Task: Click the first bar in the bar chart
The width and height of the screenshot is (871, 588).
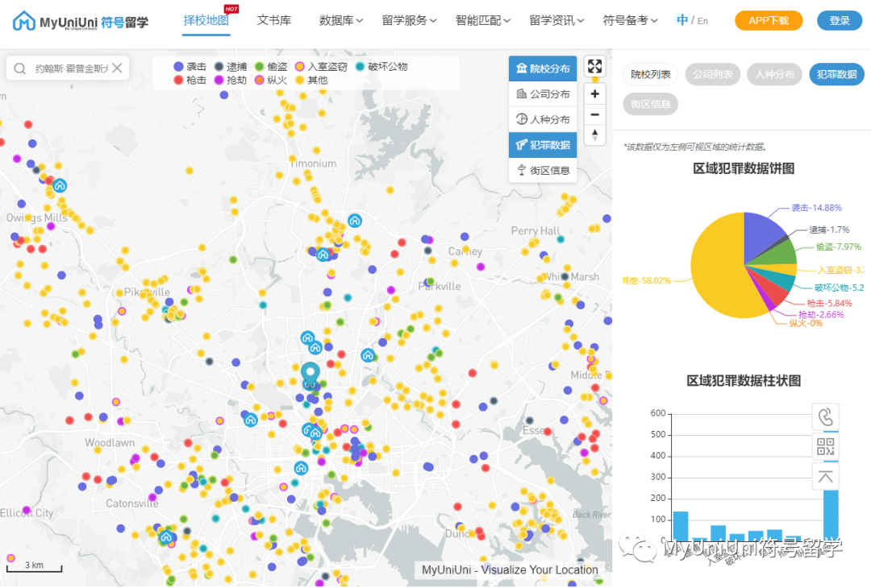Action: [681, 526]
